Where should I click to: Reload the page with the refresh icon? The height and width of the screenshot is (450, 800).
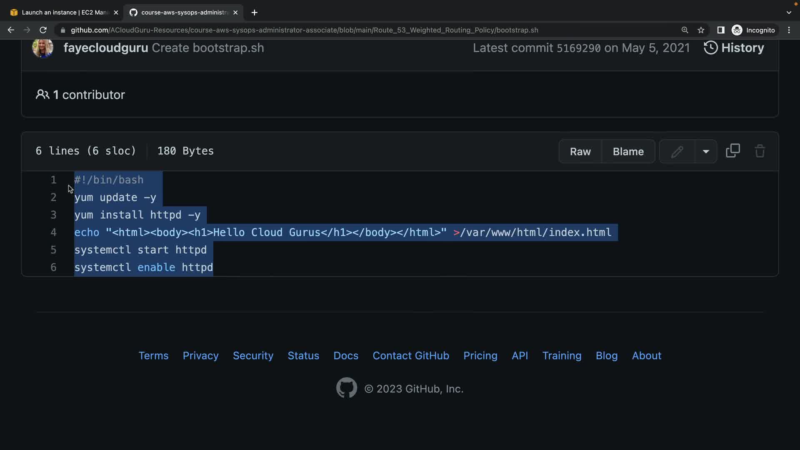click(x=43, y=30)
